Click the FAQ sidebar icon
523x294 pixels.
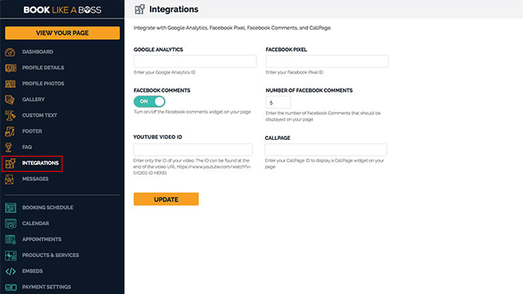click(x=9, y=147)
